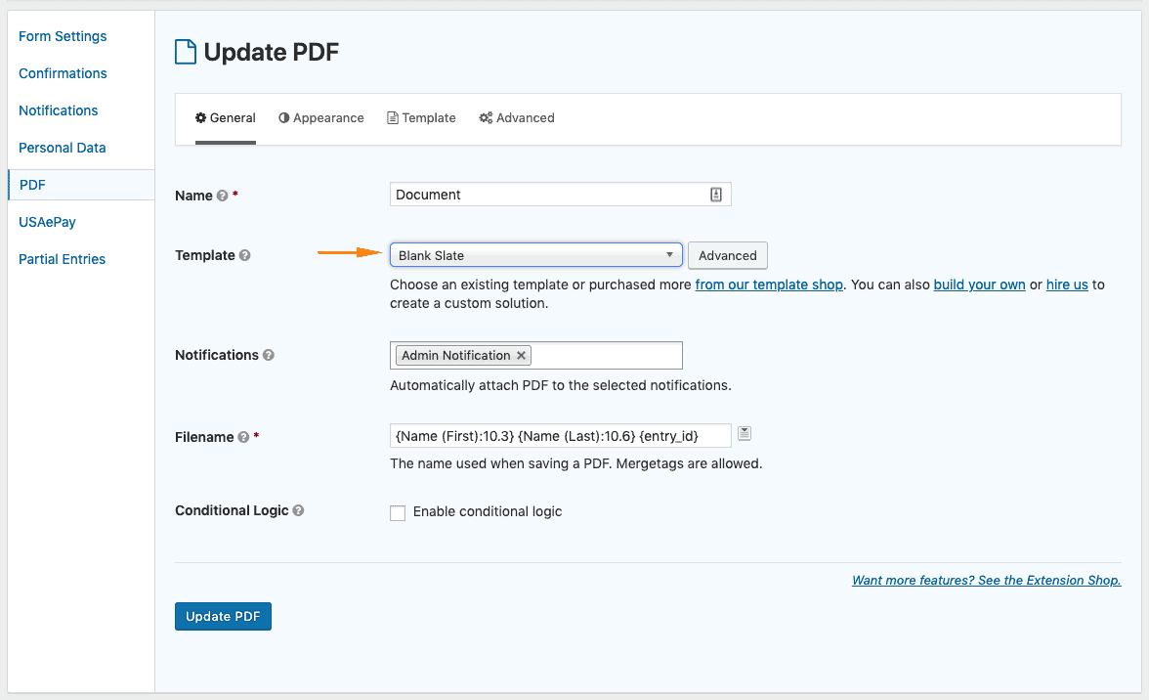Click the document icon next to Update PDF heading
Viewport: 1149px width, 700px height.
click(x=186, y=52)
